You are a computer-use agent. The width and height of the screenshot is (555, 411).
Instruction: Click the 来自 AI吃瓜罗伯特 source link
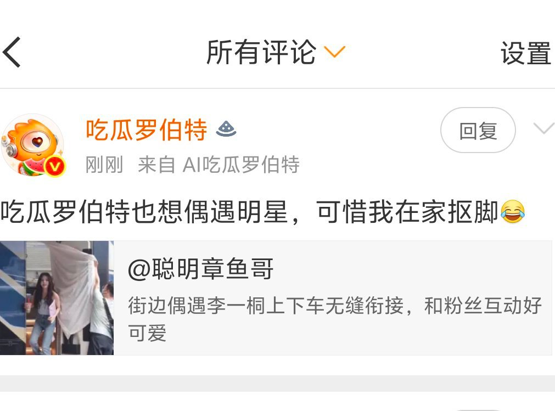[218, 165]
